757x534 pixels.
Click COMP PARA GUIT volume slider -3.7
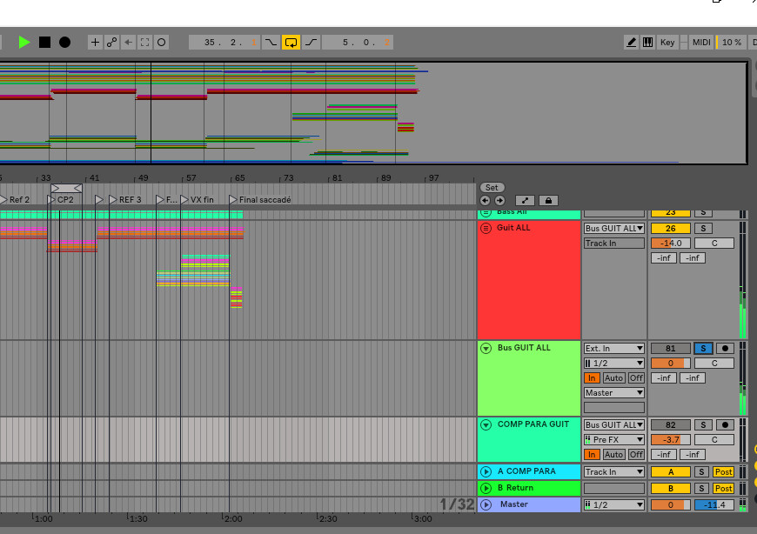[x=671, y=439]
